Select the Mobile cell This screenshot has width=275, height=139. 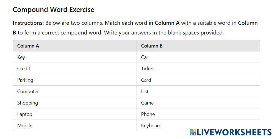pos(25,126)
